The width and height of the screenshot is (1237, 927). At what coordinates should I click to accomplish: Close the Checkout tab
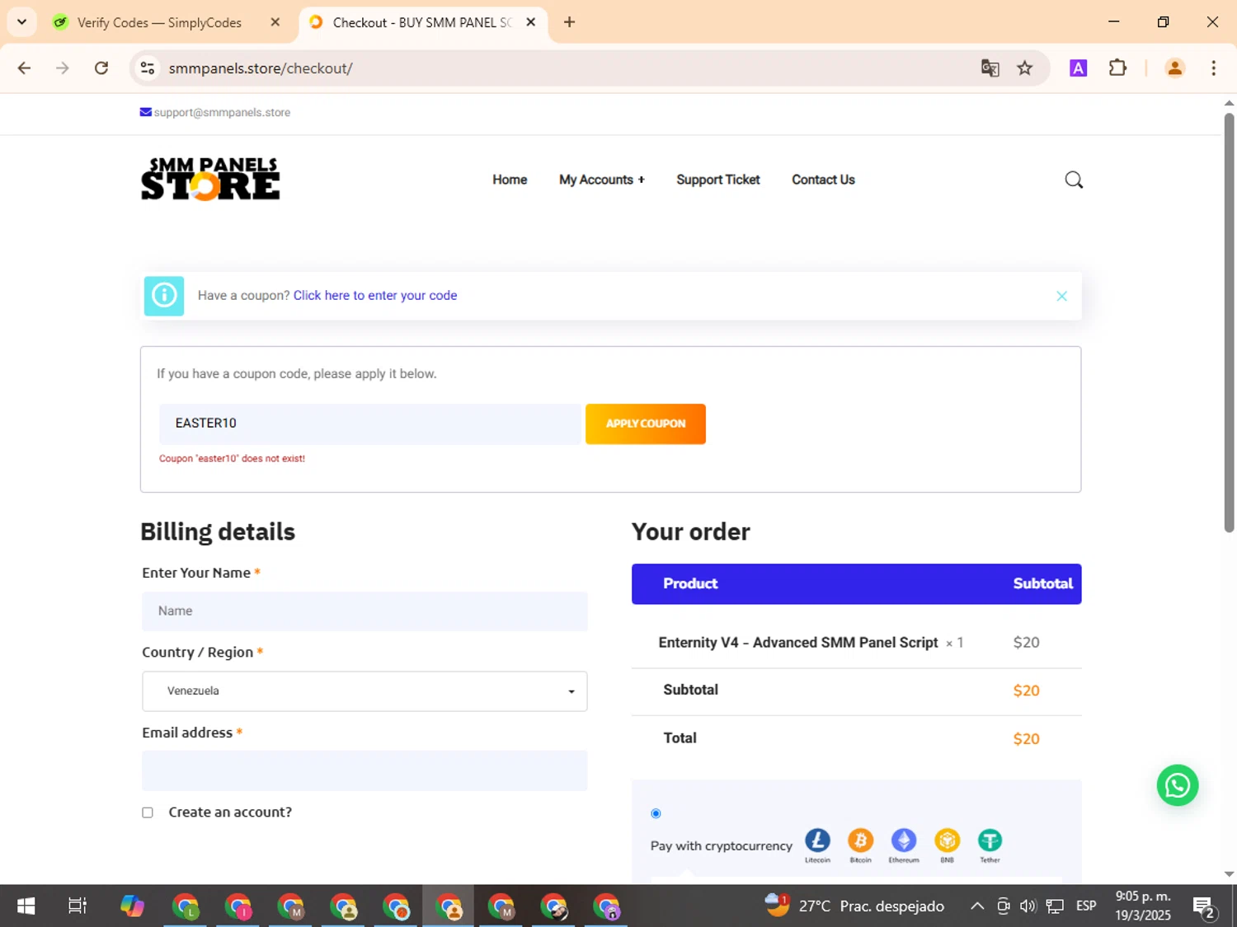(531, 22)
